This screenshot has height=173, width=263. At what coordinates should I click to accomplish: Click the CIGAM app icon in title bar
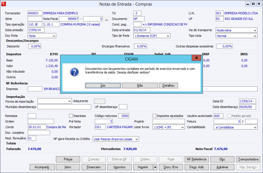[3, 4]
